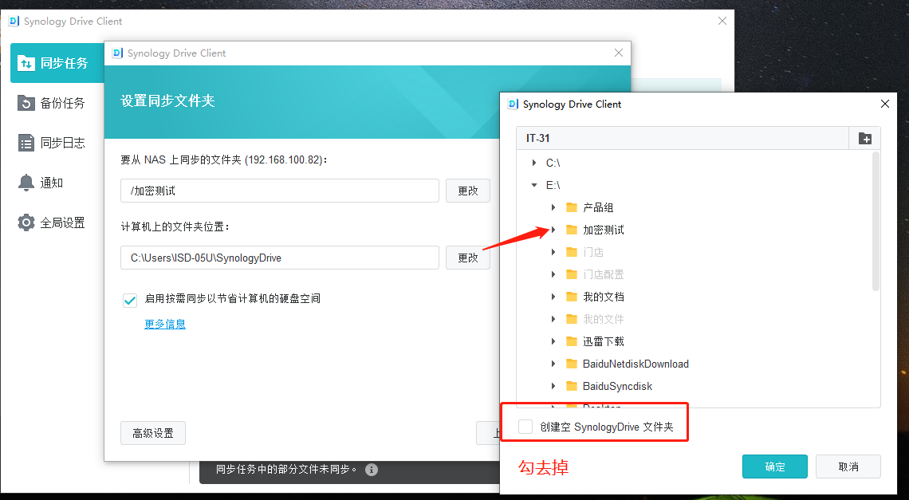Click the BaiduNetdiskDownload folder icon
Screen dimensions: 909x500
pyautogui.click(x=572, y=364)
